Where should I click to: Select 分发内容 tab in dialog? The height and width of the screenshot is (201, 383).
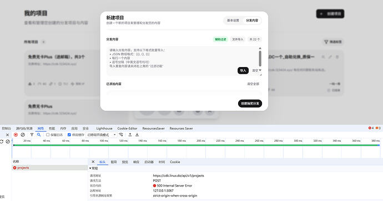(252, 20)
